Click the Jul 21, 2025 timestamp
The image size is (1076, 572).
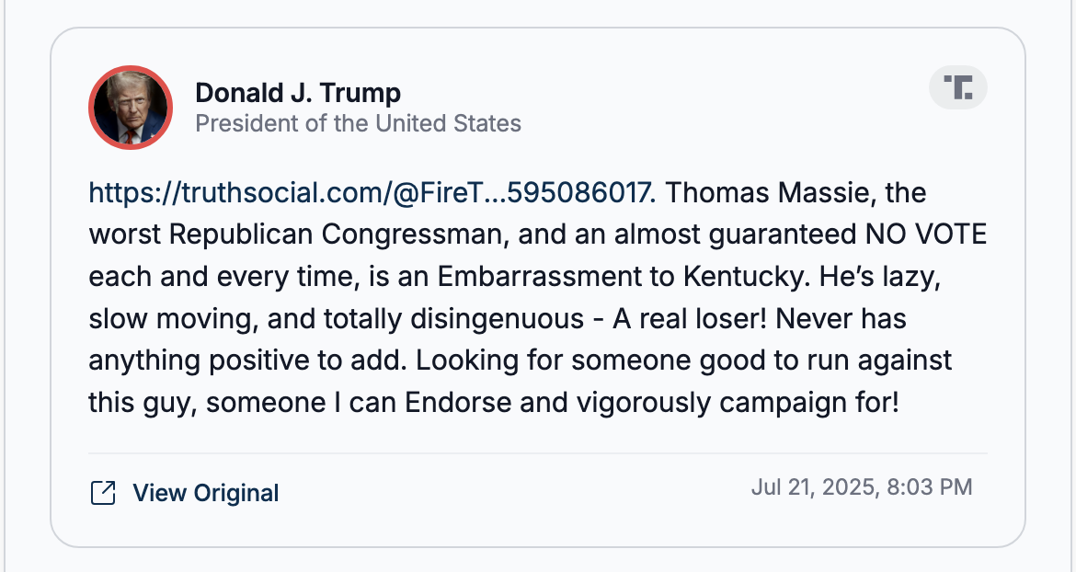[x=813, y=487]
